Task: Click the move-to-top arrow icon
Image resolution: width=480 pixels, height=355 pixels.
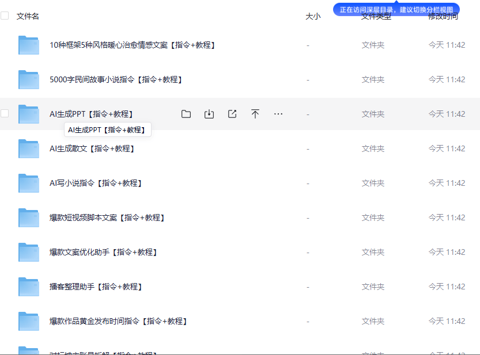Action: pyautogui.click(x=255, y=114)
